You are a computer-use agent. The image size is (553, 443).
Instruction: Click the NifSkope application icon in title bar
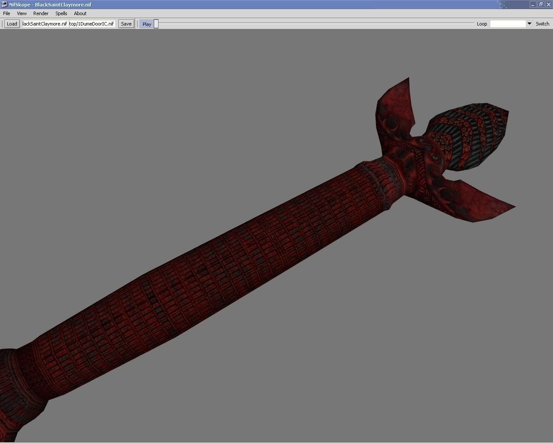[x=4, y=4]
